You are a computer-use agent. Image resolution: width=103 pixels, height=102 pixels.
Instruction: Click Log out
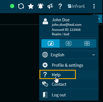tap(69, 95)
